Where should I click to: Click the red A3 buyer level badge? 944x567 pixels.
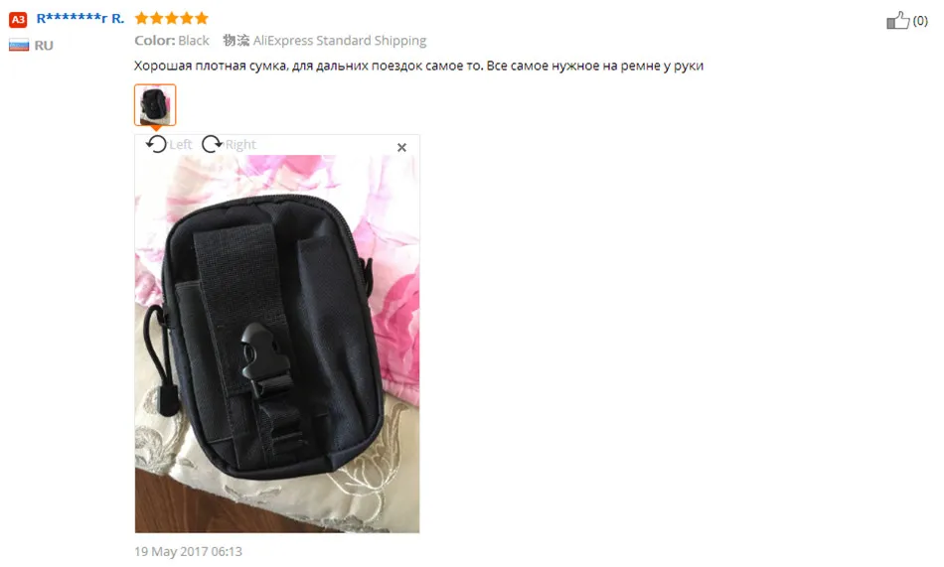pos(18,19)
